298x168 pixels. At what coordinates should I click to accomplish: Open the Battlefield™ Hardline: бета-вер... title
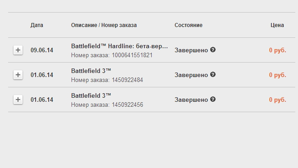119,46
